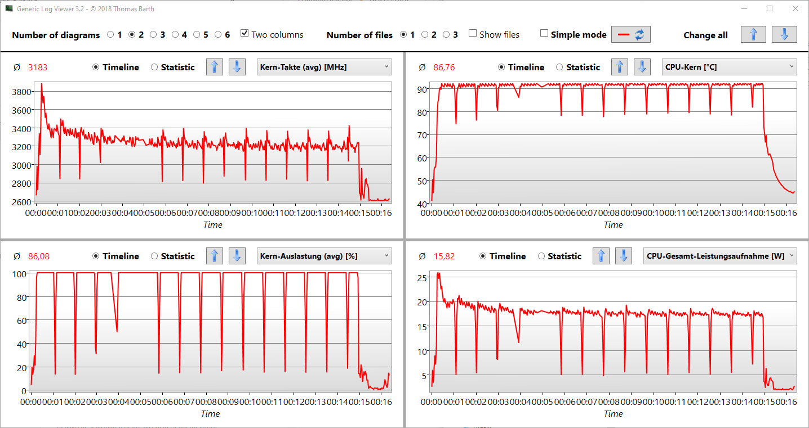The width and height of the screenshot is (809, 428).
Task: Click the Change all down arrow
Action: tap(784, 34)
